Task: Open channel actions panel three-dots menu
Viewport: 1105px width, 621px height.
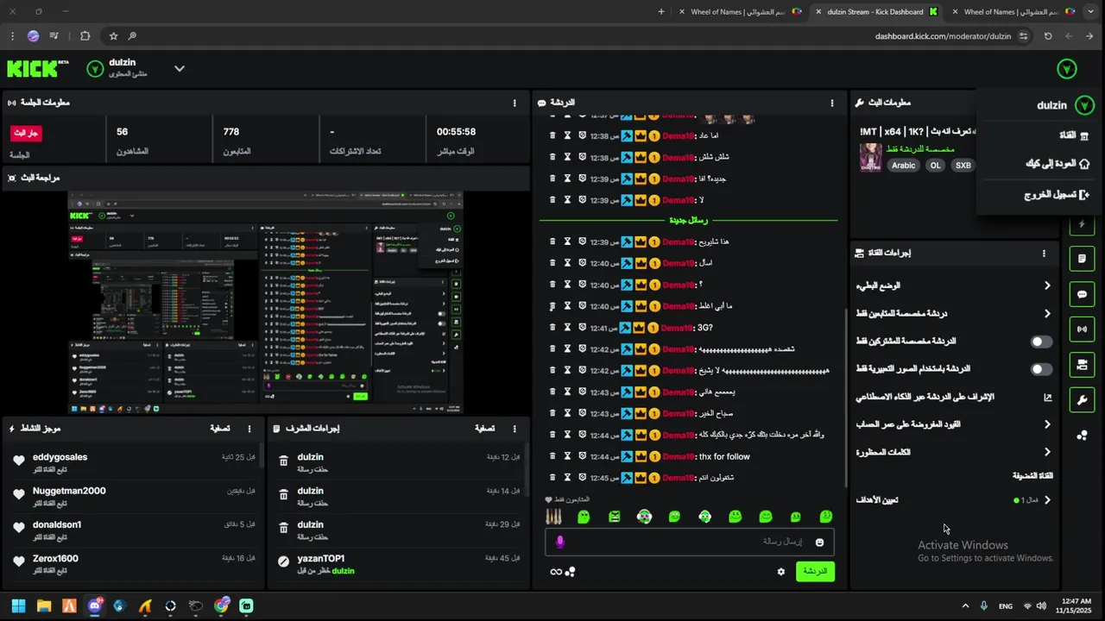Action: 1044,254
